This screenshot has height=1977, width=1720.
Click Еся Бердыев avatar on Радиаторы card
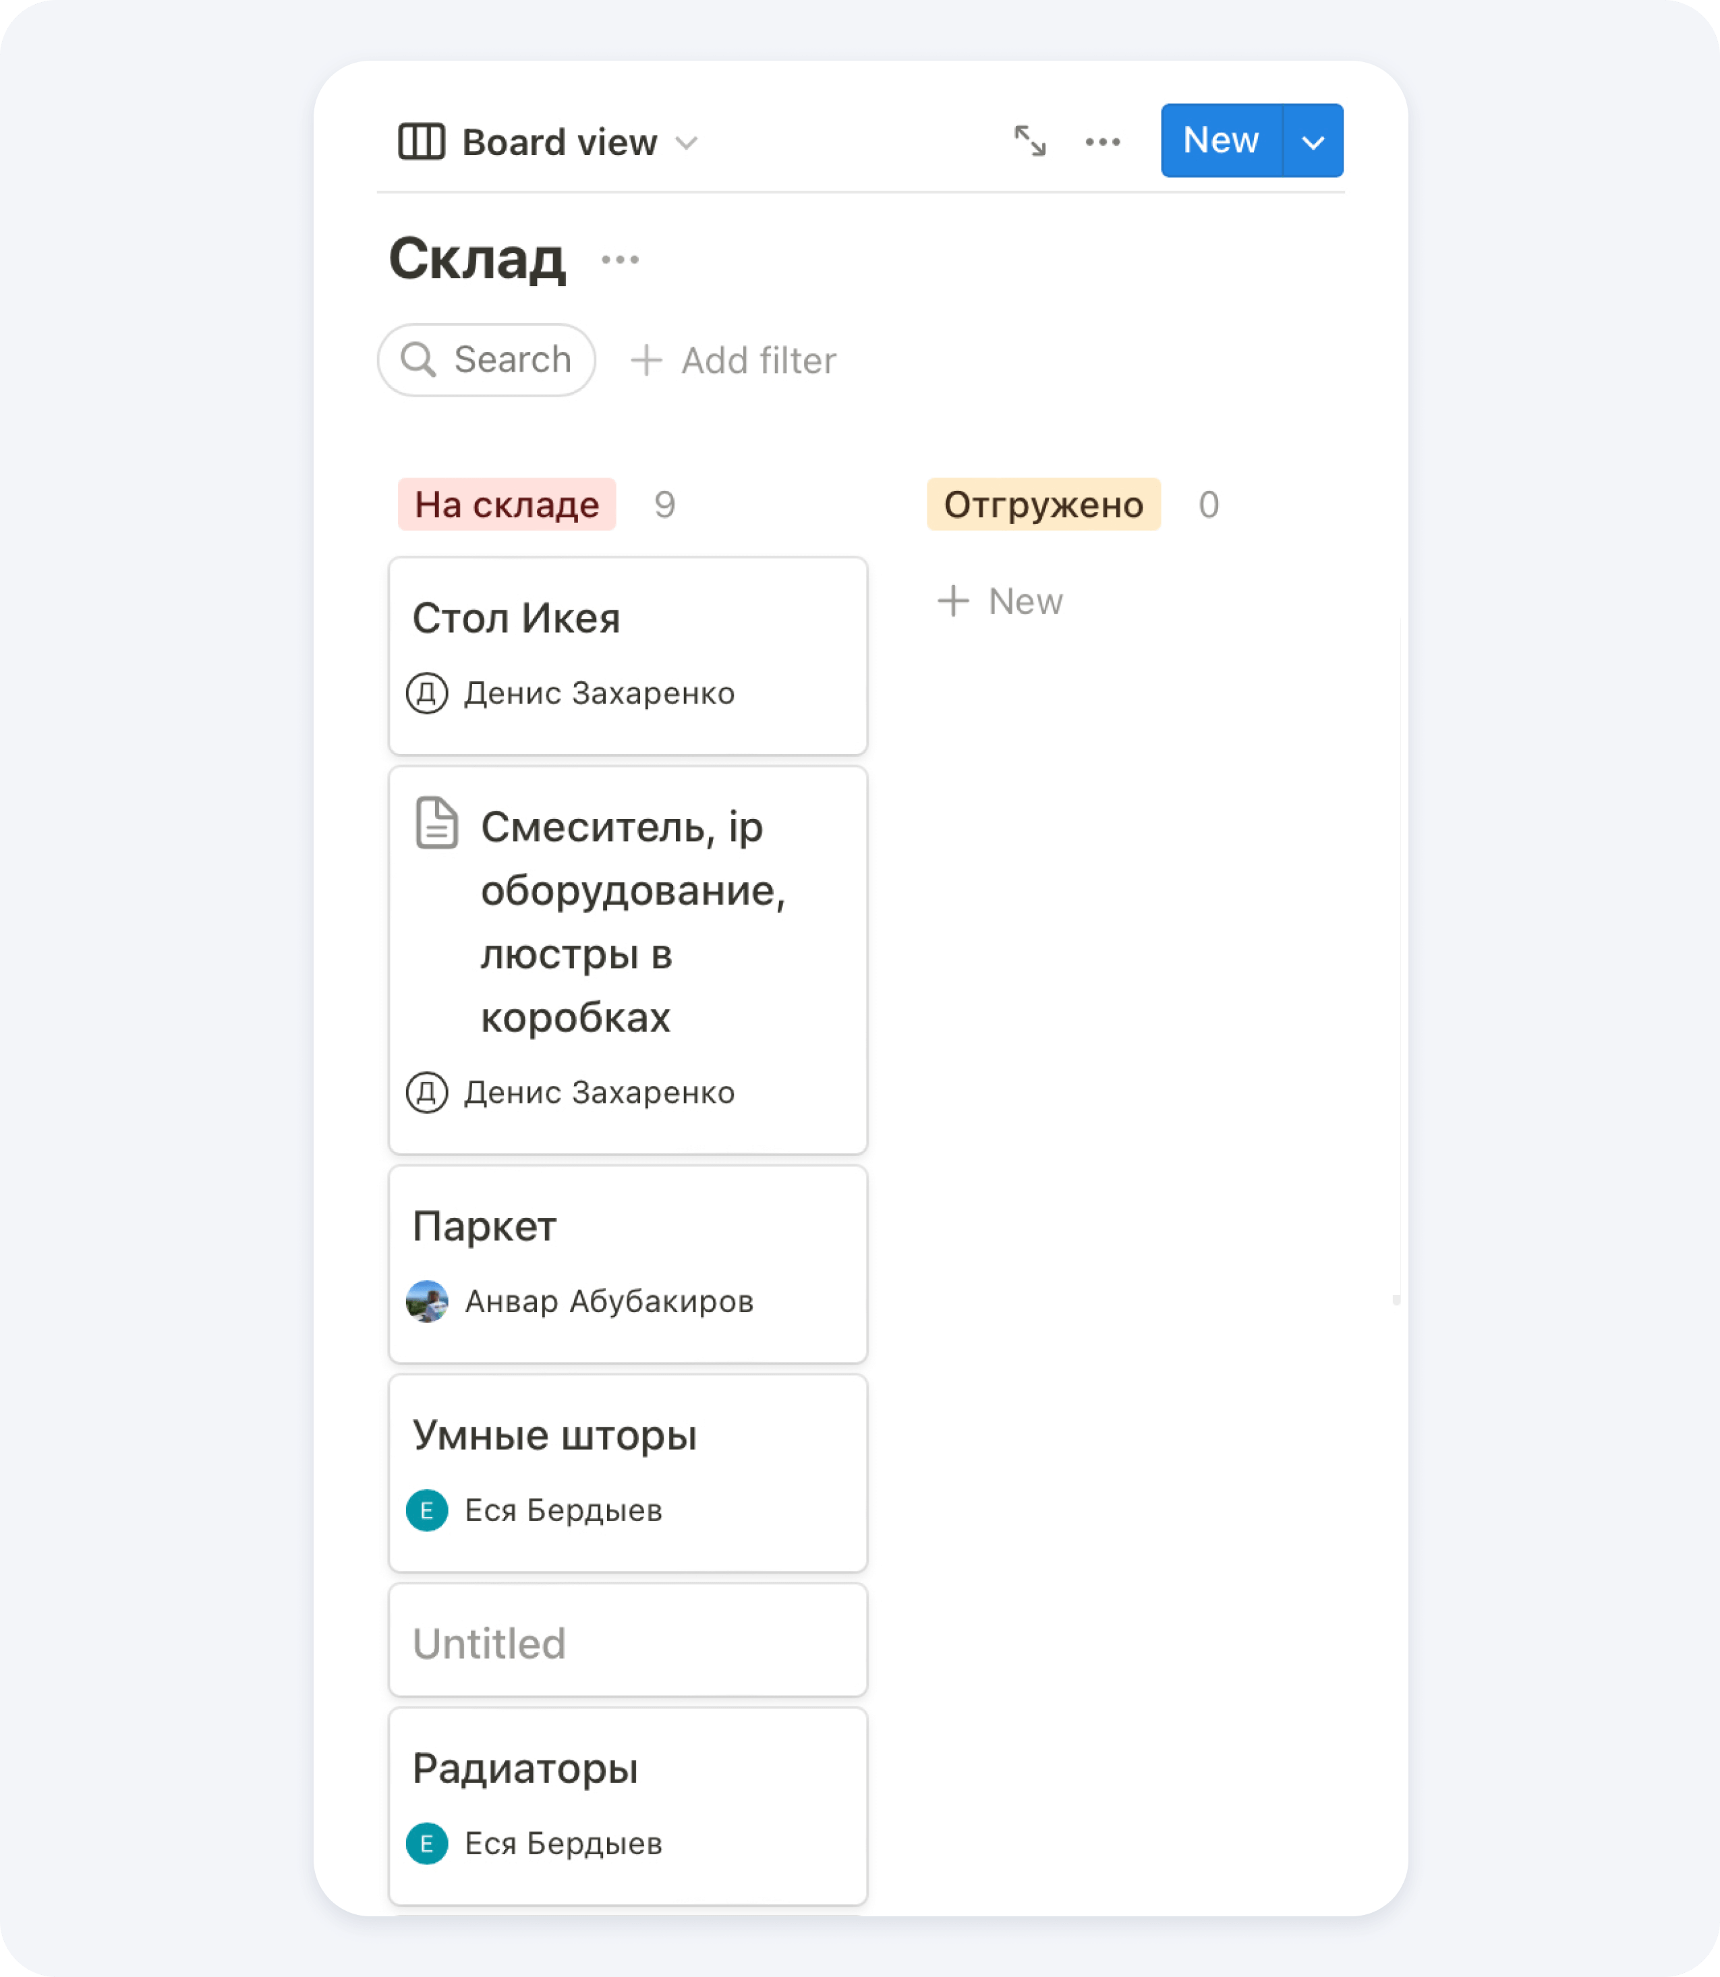tap(427, 1843)
